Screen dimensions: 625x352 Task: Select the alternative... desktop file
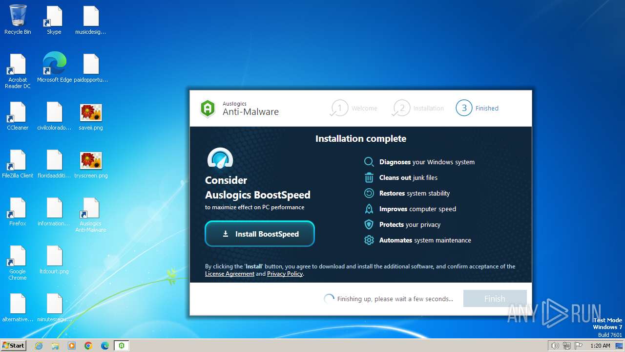(x=18, y=308)
